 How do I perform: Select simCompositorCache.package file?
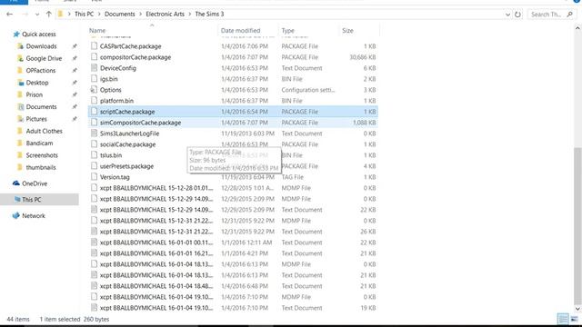pos(140,123)
